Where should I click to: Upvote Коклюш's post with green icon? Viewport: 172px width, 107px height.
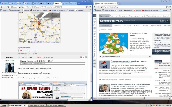click(86, 57)
